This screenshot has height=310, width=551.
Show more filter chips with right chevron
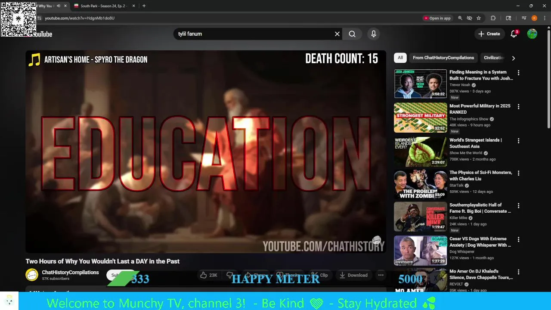pyautogui.click(x=513, y=58)
